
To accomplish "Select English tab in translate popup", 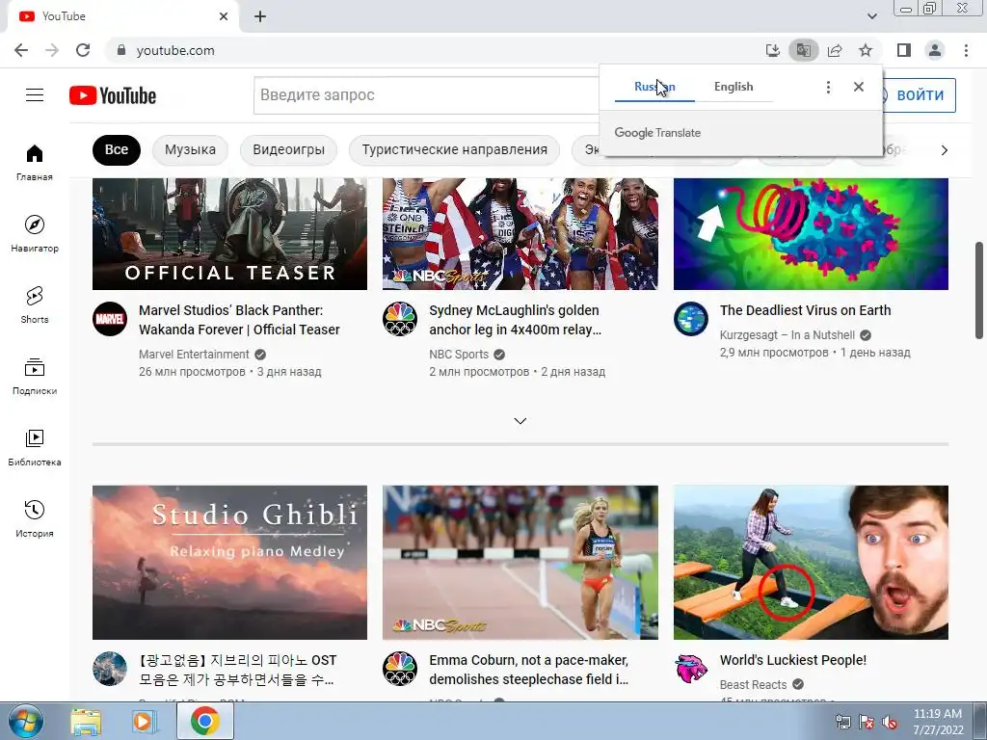I will pyautogui.click(x=734, y=87).
